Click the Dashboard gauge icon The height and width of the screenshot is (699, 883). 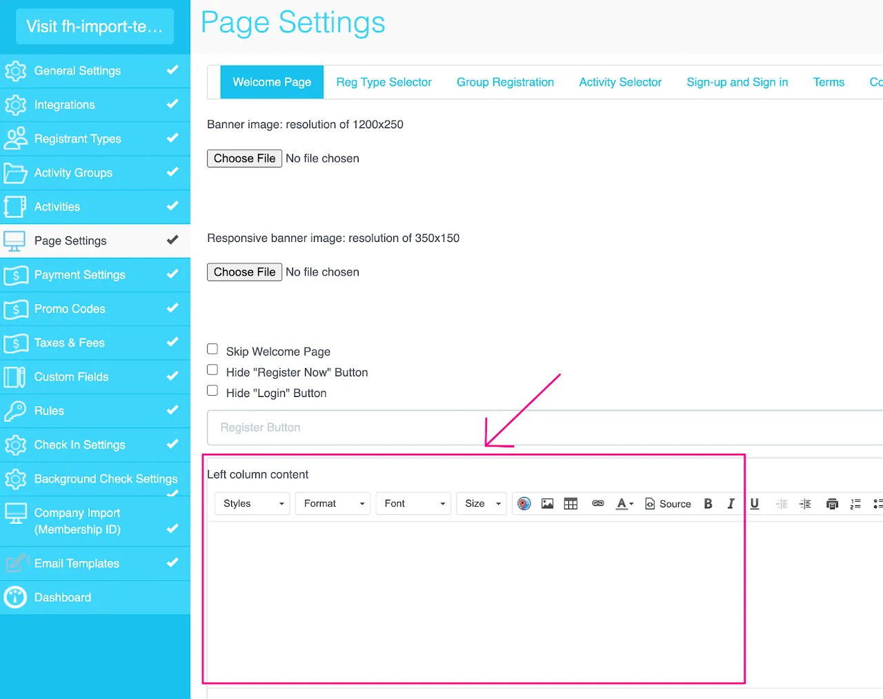coord(15,598)
